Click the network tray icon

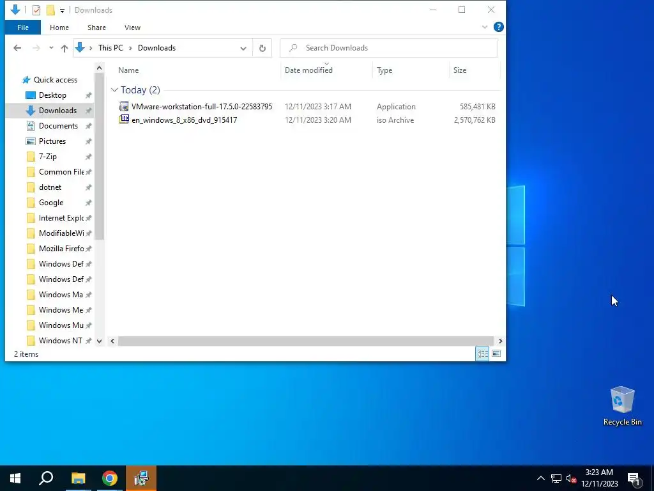pyautogui.click(x=556, y=478)
